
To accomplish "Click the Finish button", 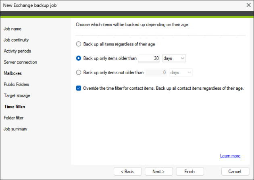I will pyautogui.click(x=190, y=172).
